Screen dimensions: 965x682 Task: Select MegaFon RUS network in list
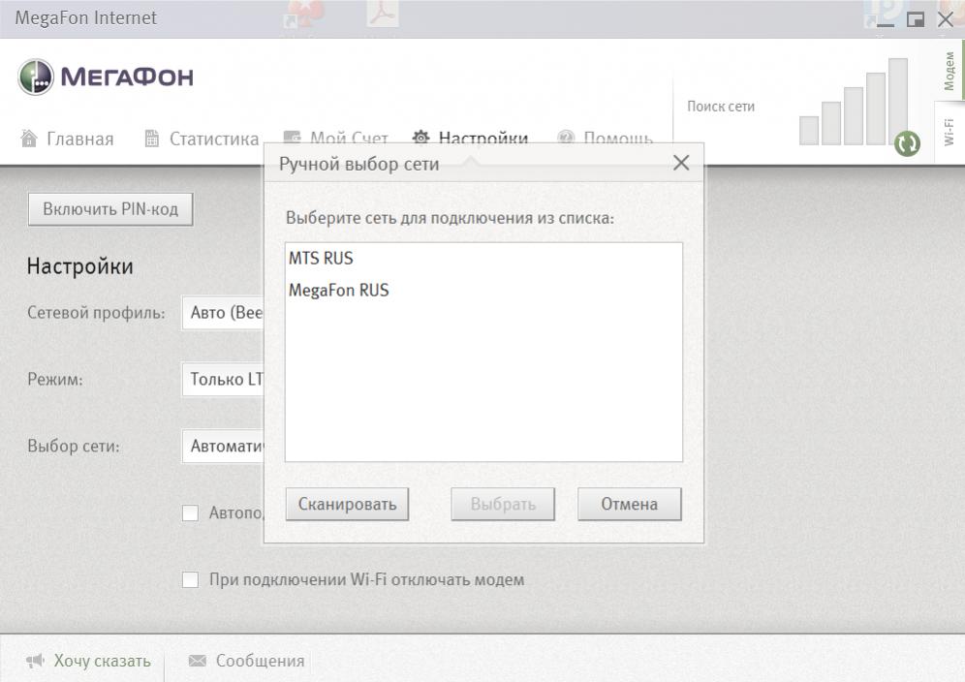[483, 290]
